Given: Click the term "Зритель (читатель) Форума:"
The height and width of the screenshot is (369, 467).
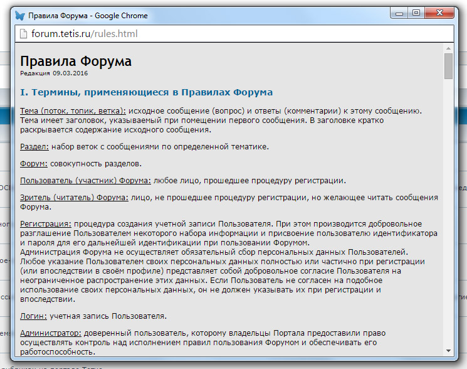Looking at the screenshot, I should pyautogui.click(x=74, y=198).
